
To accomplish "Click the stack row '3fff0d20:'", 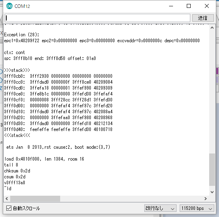I will (x=58, y=118).
